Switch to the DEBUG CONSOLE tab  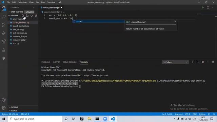click(x=70, y=62)
